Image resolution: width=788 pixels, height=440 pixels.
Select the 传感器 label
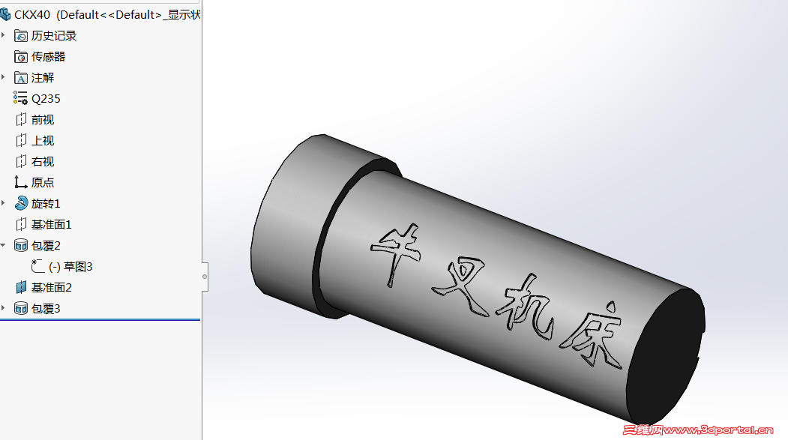click(x=48, y=57)
